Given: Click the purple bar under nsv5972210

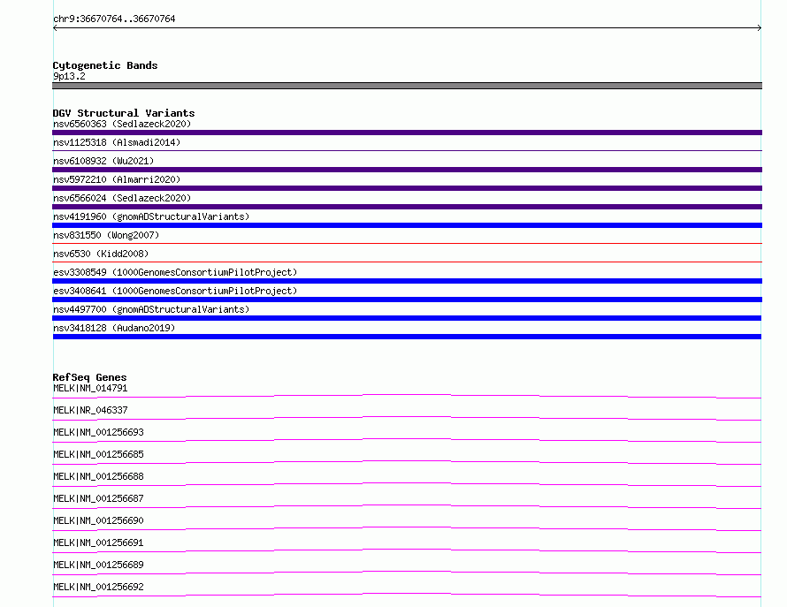Looking at the screenshot, I should 407,188.
